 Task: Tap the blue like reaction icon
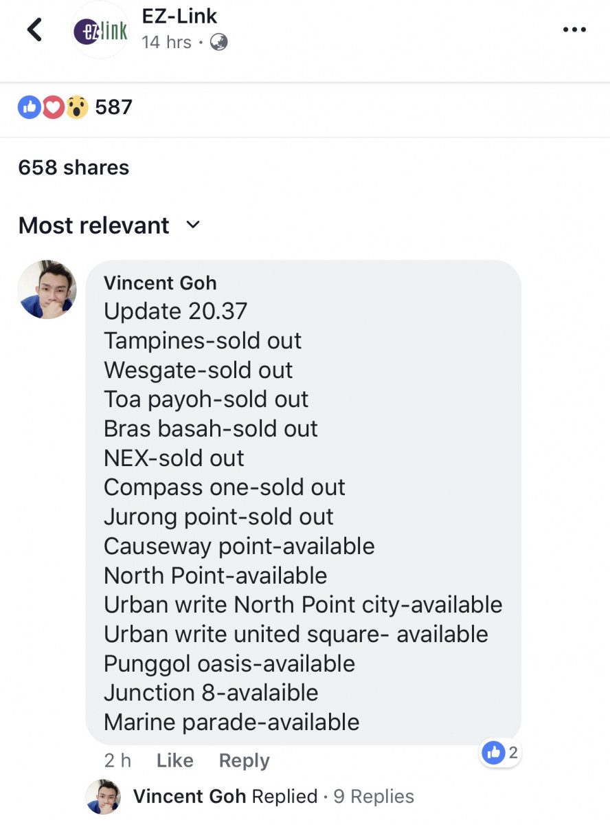pos(30,107)
